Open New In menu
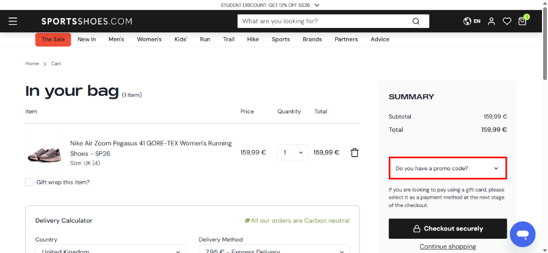 87,39
